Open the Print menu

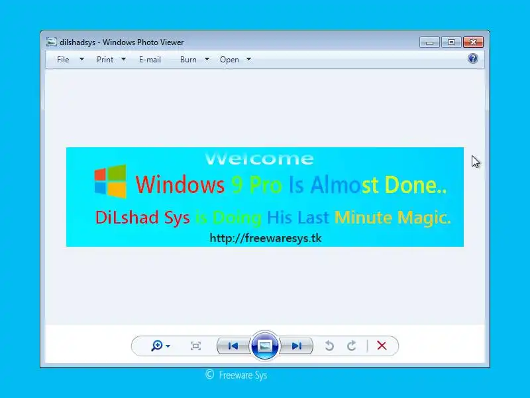pyautogui.click(x=105, y=60)
